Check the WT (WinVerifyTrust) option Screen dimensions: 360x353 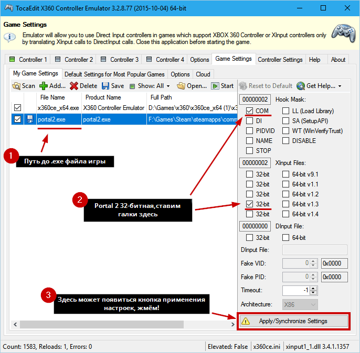click(x=285, y=131)
